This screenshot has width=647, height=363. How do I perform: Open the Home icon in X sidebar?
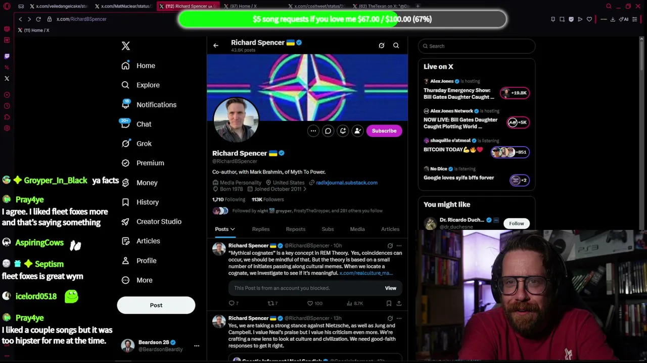point(125,66)
